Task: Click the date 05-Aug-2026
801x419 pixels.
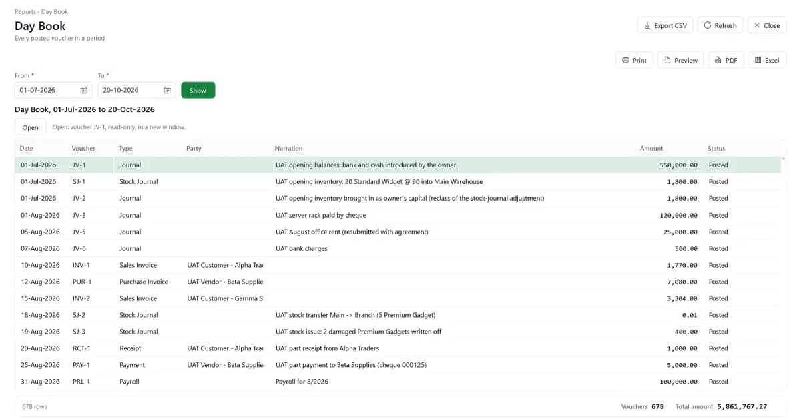Action: coord(39,232)
